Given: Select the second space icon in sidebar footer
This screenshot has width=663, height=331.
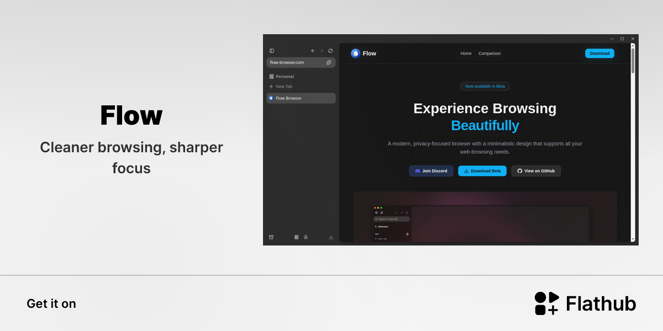Looking at the screenshot, I should (x=306, y=237).
